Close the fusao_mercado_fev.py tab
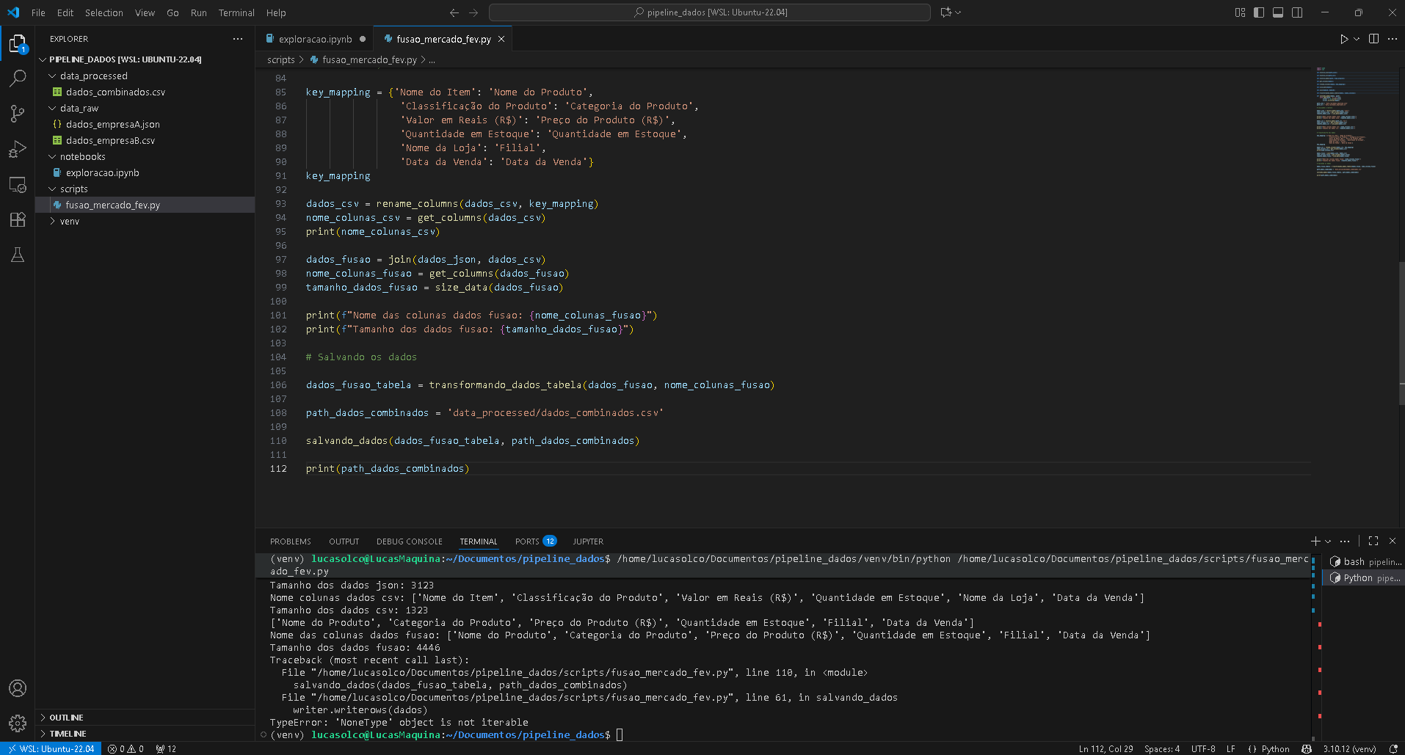The width and height of the screenshot is (1405, 755). point(501,39)
